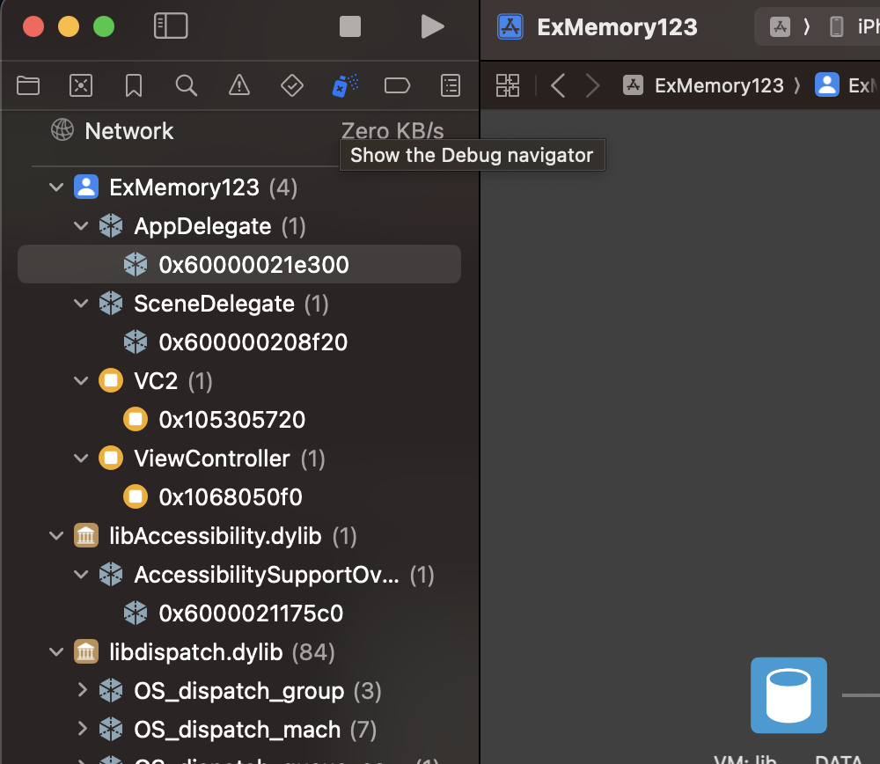Click the libAccessibility.dylib library label

216,536
